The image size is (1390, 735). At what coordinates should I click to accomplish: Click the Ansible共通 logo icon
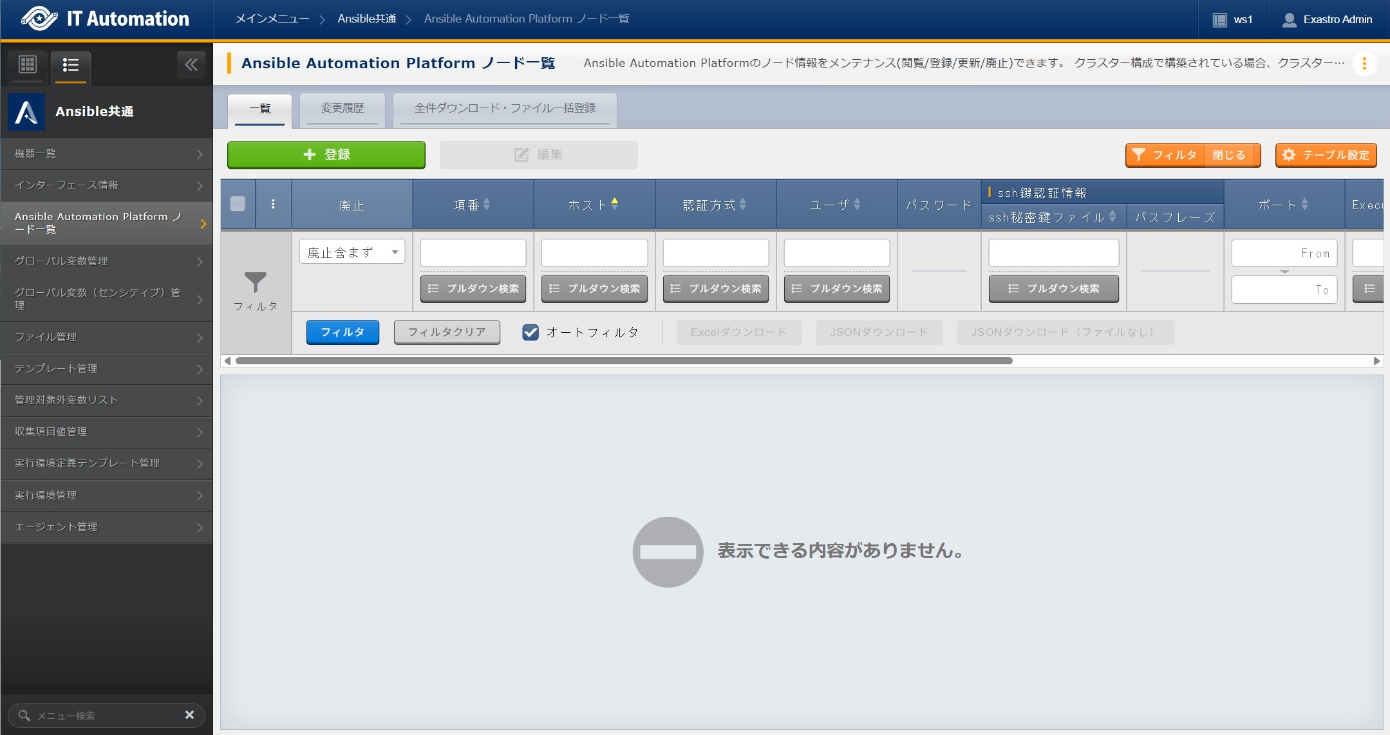[x=26, y=112]
